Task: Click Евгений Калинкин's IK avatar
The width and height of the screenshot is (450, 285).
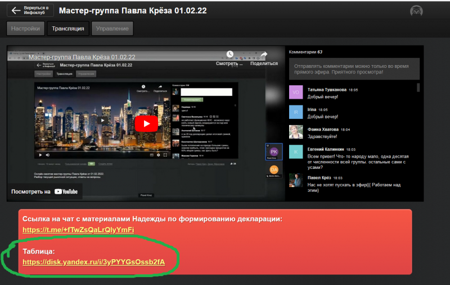Action: pos(296,151)
